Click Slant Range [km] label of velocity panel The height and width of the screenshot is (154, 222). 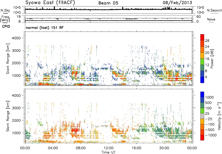coord(8,116)
